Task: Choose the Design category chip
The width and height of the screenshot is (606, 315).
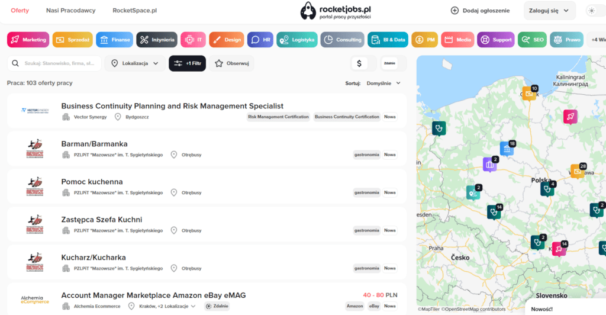Action: (226, 40)
